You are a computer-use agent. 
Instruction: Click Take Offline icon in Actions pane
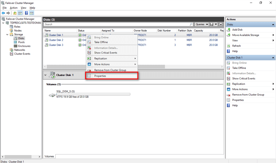[x=228, y=68]
